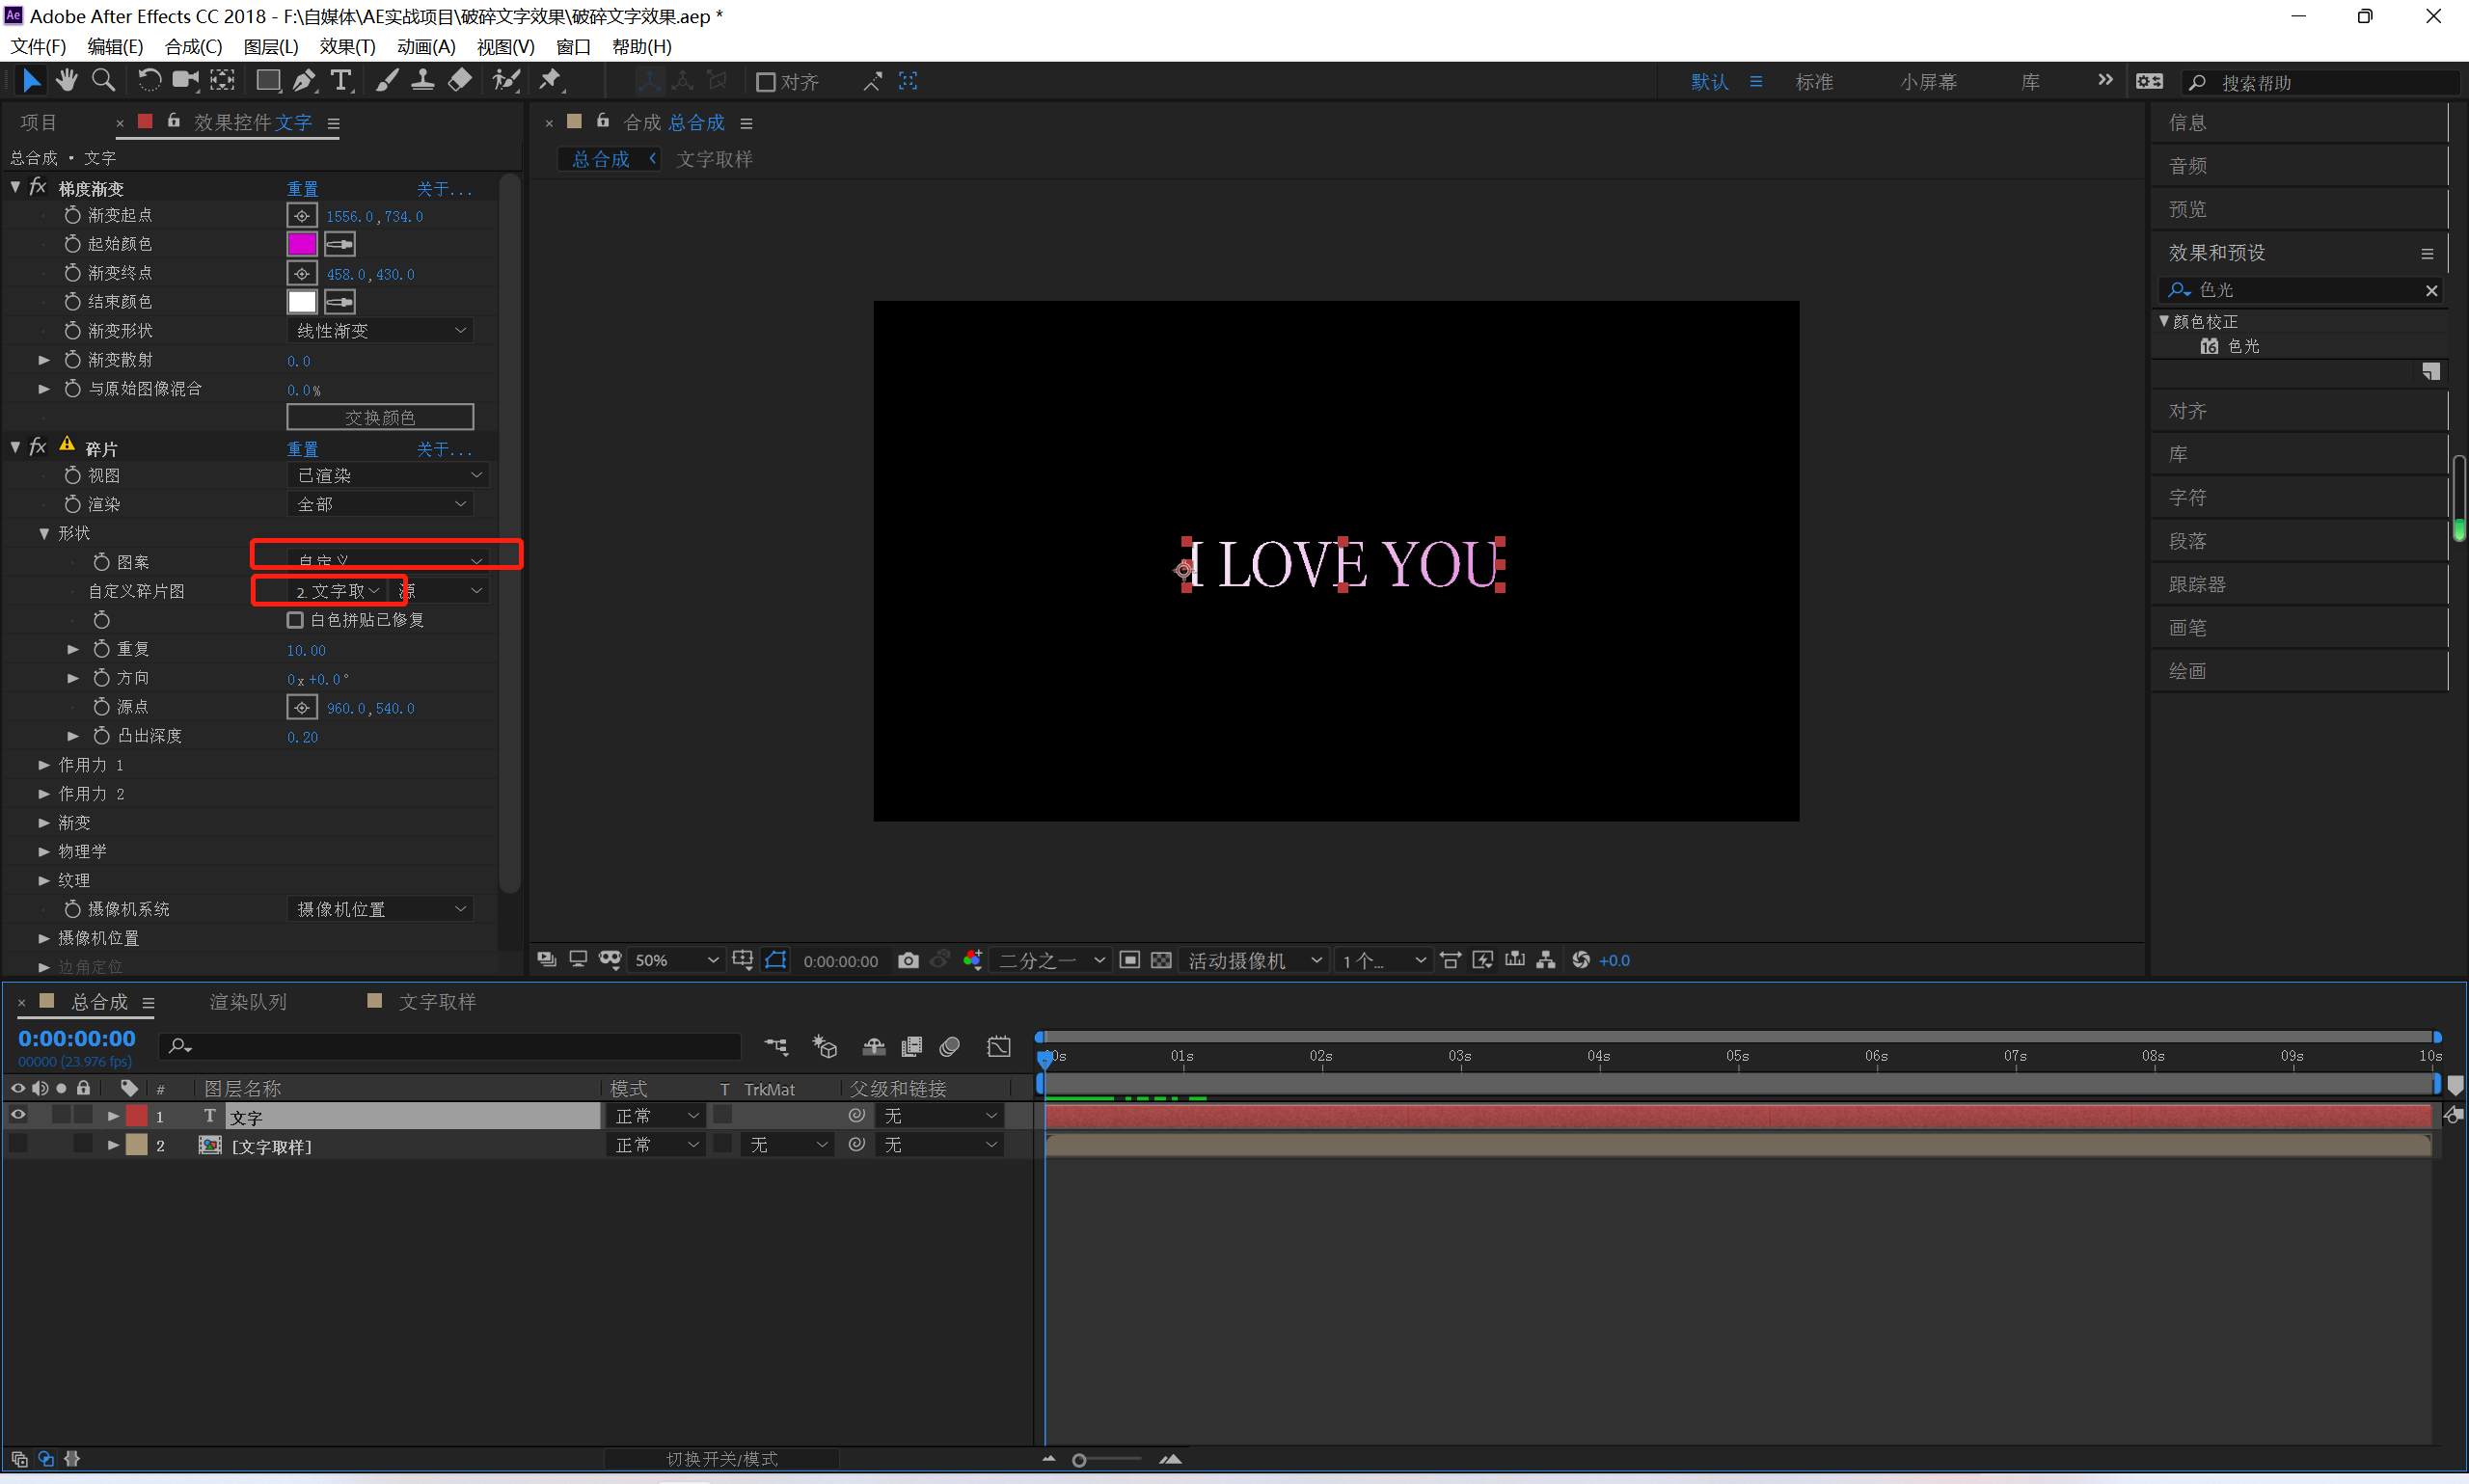Click the region of interest icon
Image resolution: width=2469 pixels, height=1484 pixels.
point(1129,960)
